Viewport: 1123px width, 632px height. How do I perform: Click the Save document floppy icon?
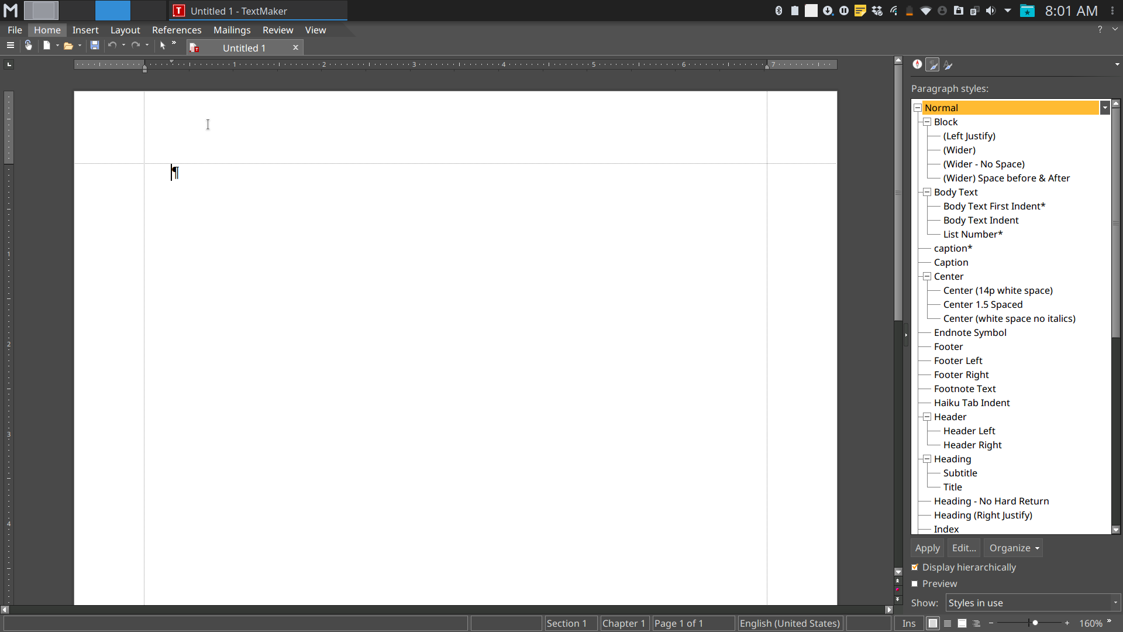point(95,45)
